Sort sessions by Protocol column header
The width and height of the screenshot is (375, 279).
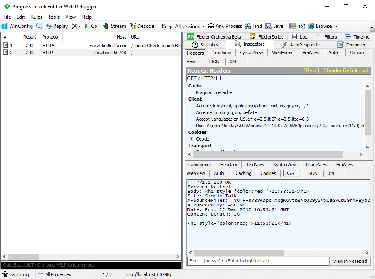(50, 37)
